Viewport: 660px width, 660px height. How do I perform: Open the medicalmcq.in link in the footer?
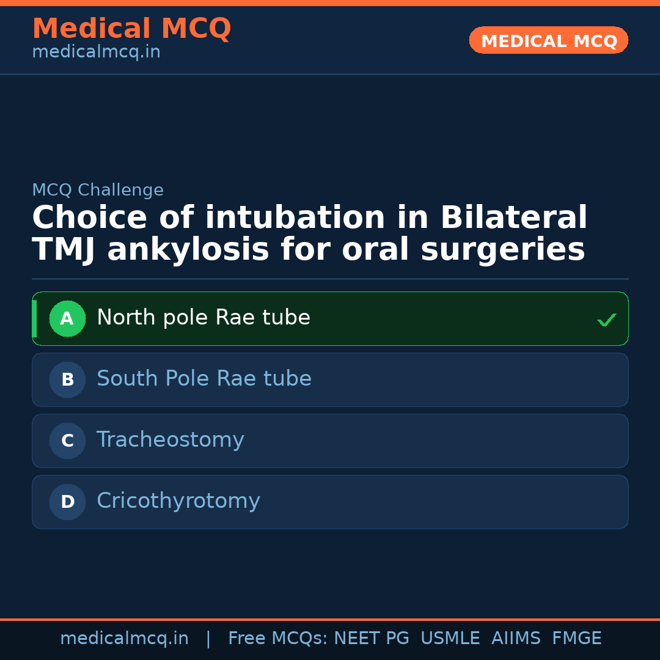(x=125, y=639)
